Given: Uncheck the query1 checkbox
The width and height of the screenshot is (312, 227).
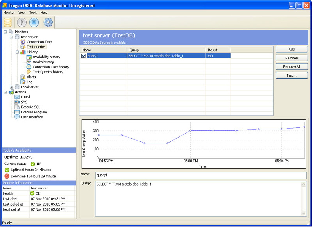Looking at the screenshot, I should coord(83,56).
